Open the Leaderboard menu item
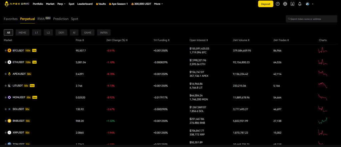This screenshot has width=341, height=147. (85, 4)
